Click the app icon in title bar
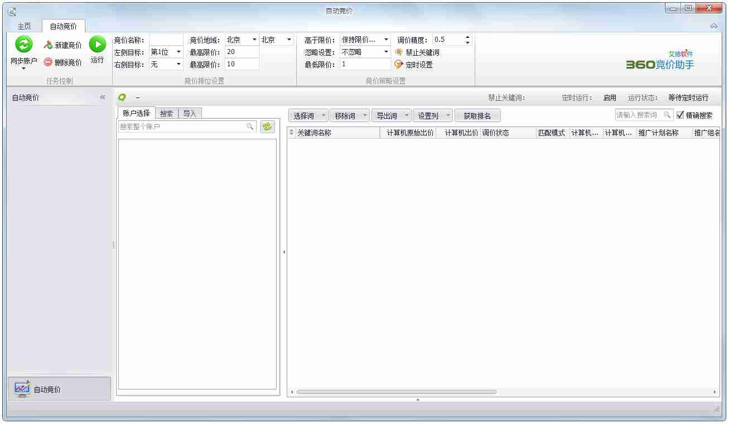 pyautogui.click(x=12, y=11)
